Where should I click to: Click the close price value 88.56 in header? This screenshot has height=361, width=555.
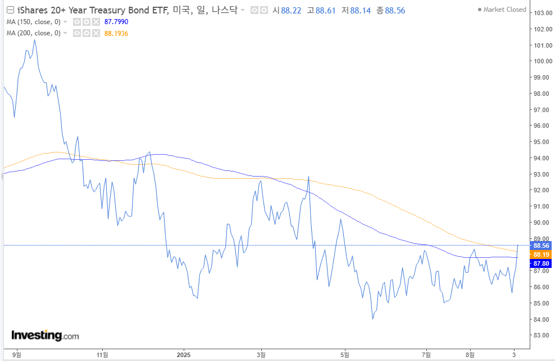395,11
